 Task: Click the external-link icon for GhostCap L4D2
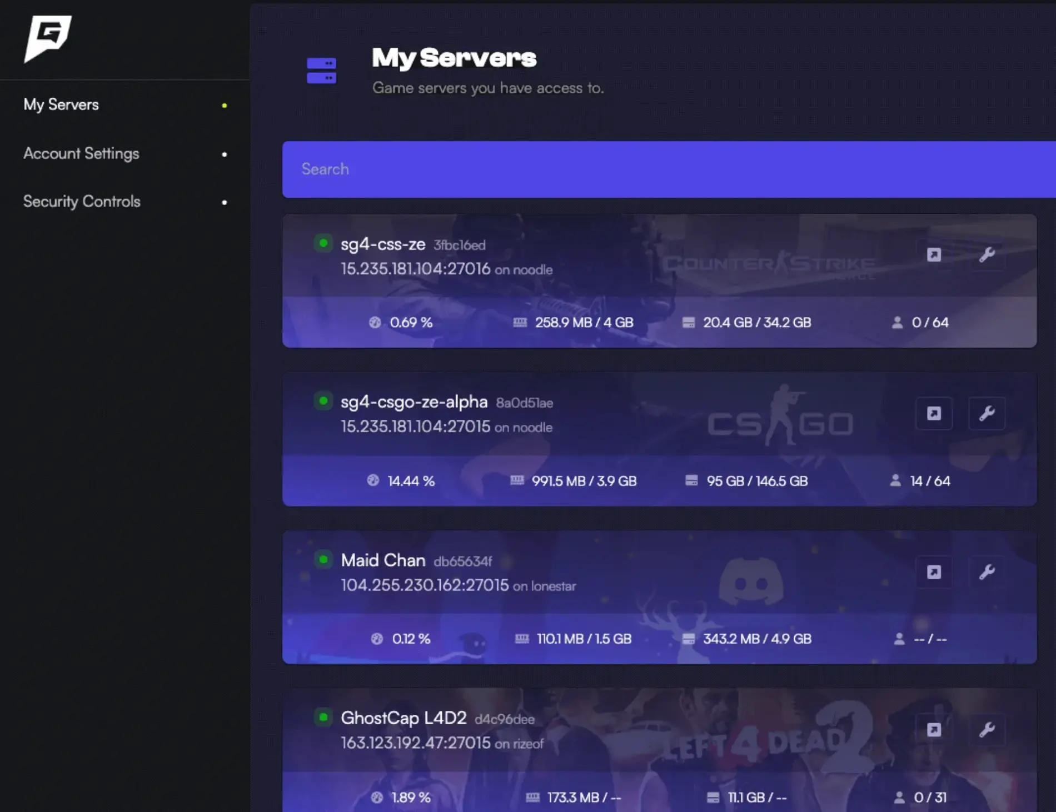coord(934,730)
